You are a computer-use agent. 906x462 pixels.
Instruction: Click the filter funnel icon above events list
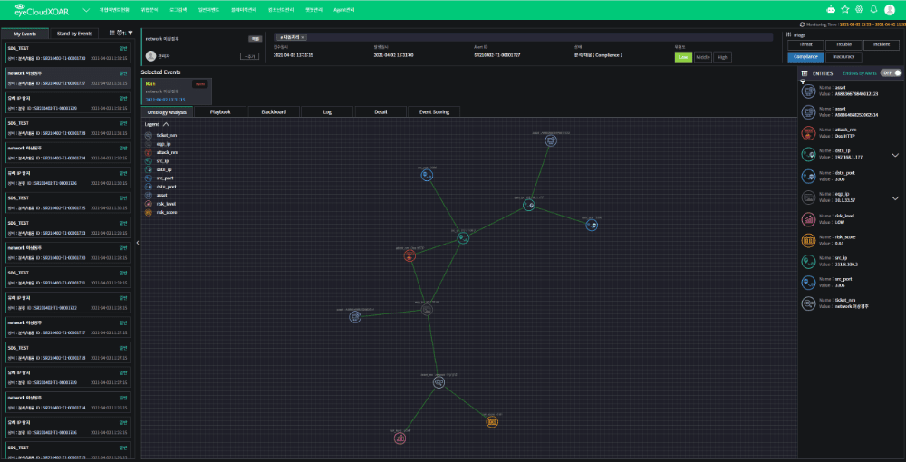(x=130, y=33)
